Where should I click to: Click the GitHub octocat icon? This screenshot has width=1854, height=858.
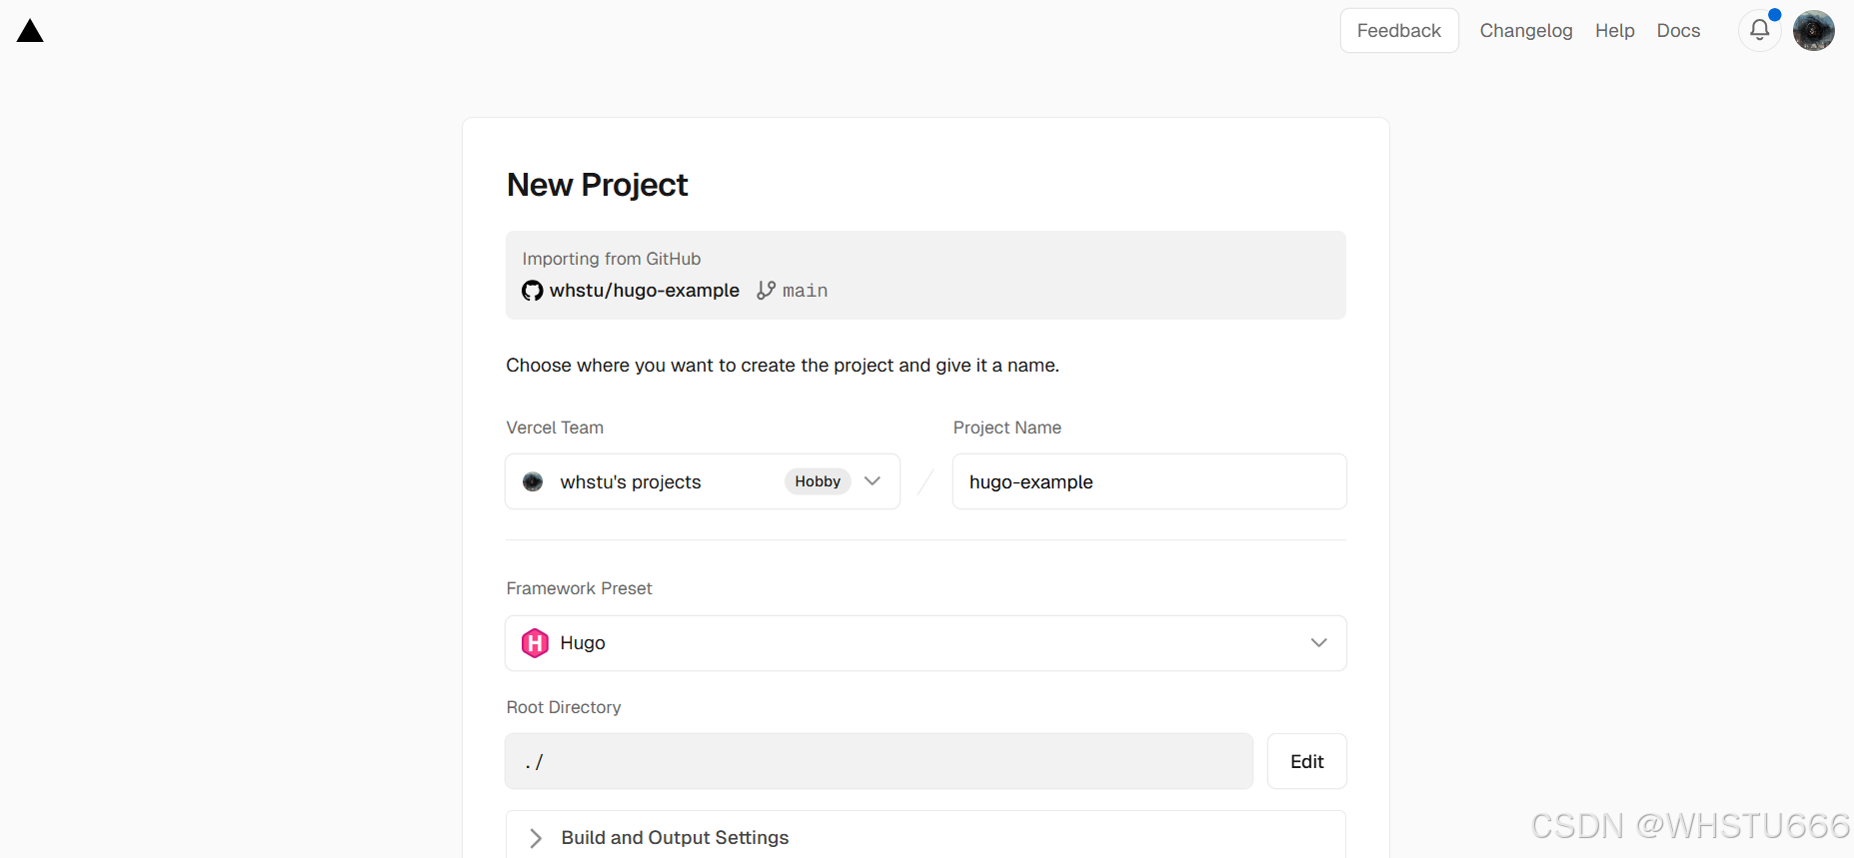click(533, 291)
